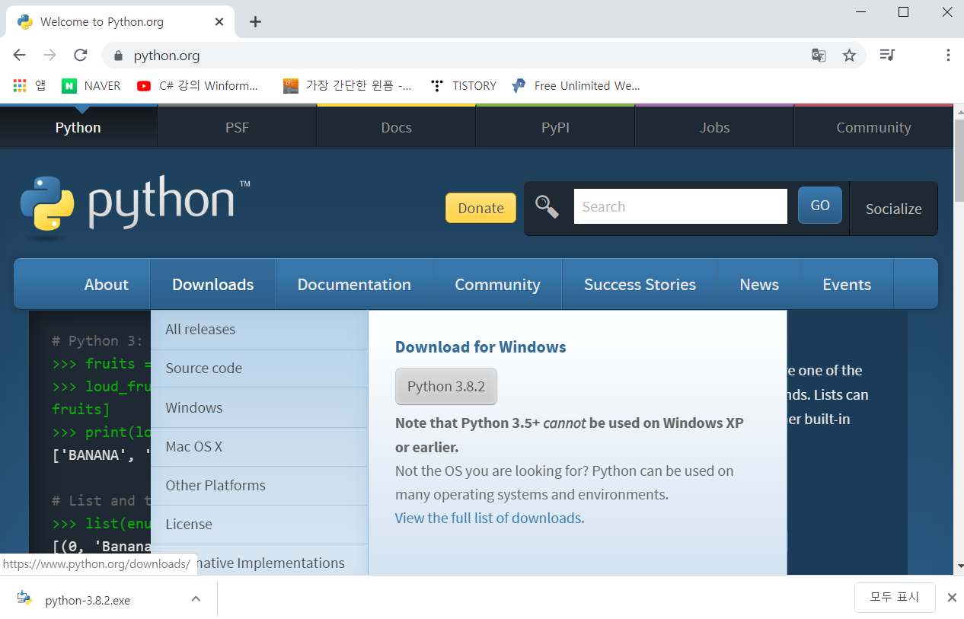Choose Mac OS X in Downloads submenu
The width and height of the screenshot is (964, 619).
(259, 446)
